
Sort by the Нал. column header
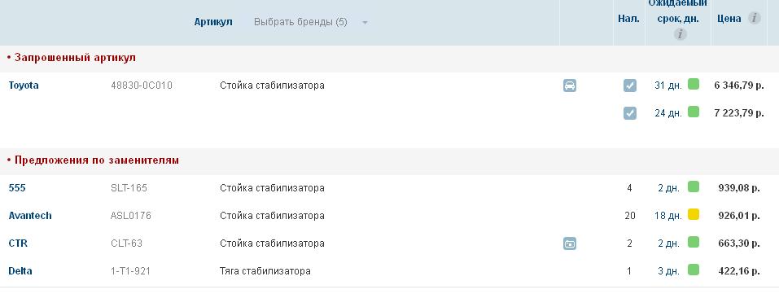[628, 19]
